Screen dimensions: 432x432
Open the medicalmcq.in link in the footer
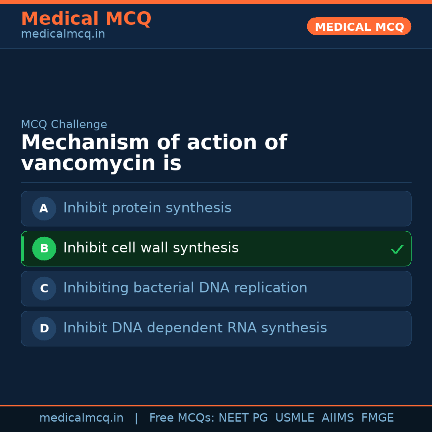point(81,418)
